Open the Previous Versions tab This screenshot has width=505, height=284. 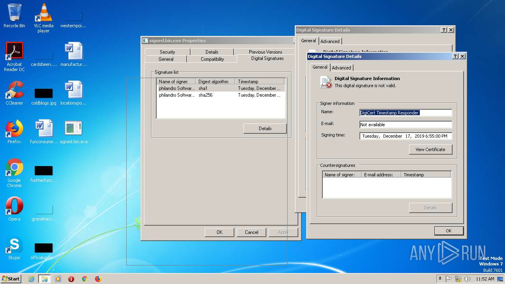(x=265, y=52)
